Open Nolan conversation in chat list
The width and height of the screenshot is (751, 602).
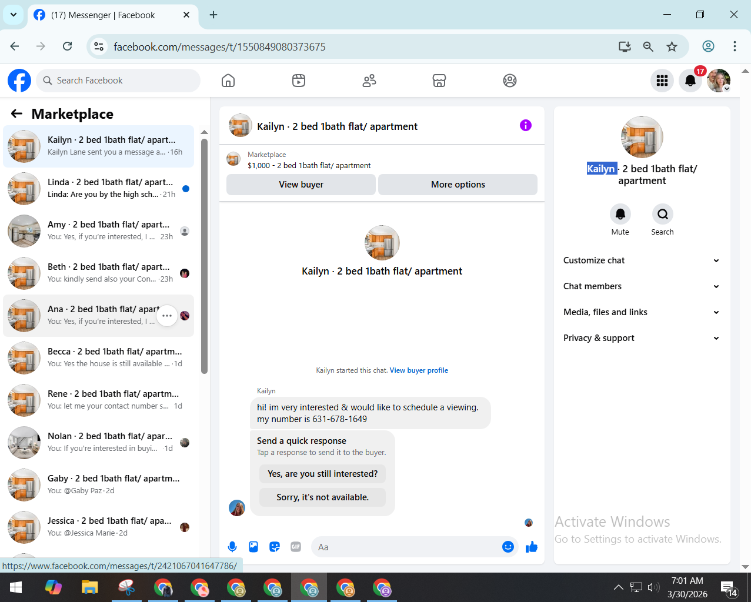(x=98, y=443)
